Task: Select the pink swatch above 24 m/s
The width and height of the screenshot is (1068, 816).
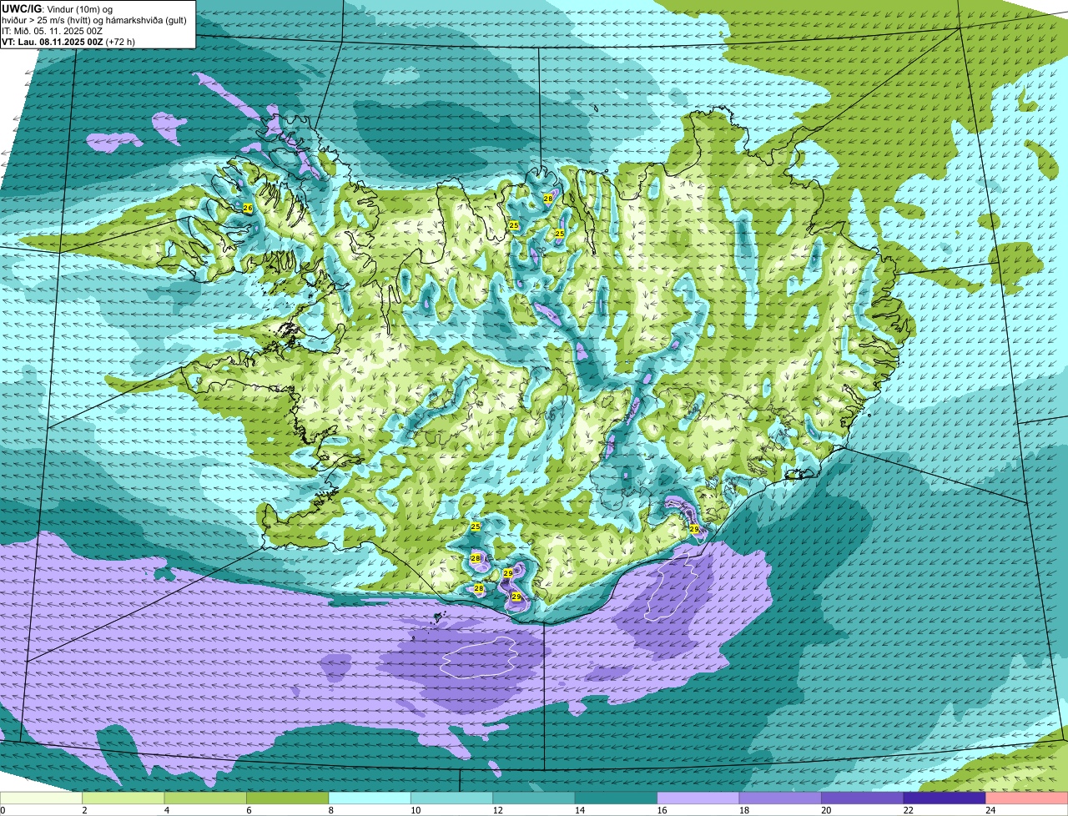Action: pyautogui.click(x=1027, y=798)
